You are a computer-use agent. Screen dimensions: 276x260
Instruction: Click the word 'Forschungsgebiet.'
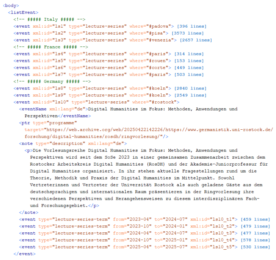pos(65,206)
